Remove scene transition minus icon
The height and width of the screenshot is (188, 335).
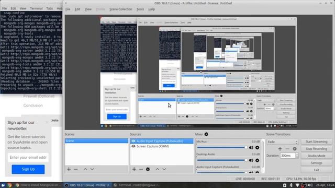[x=287, y=149]
